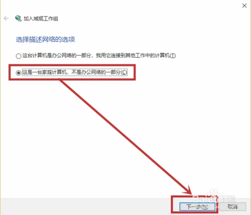Select the home computer radio circle
The image size is (251, 215).
pos(19,73)
